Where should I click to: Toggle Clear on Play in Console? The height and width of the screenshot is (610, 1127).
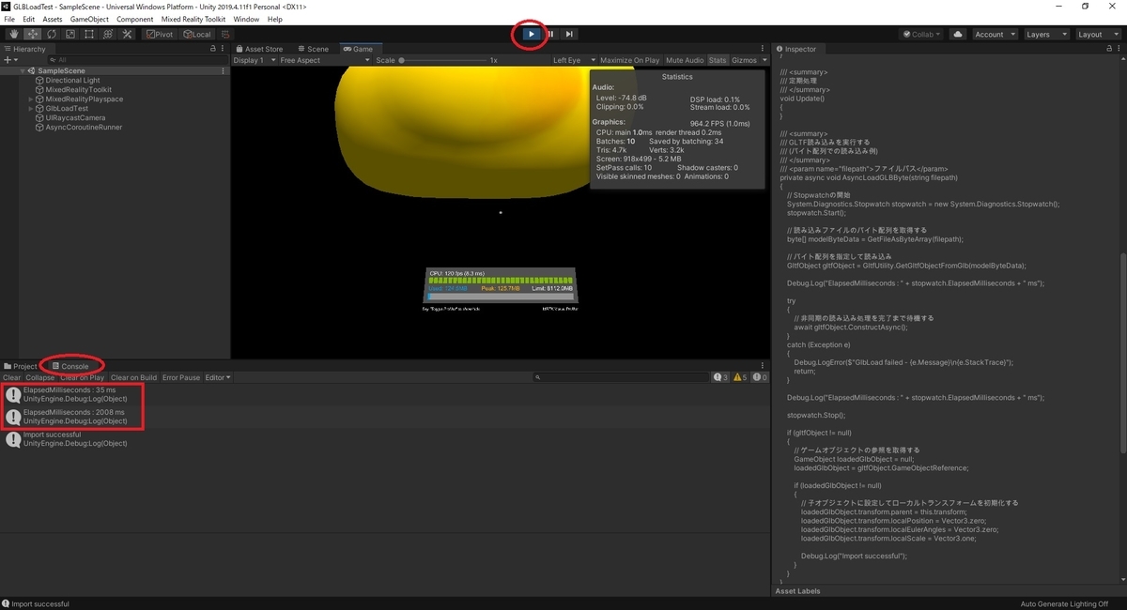tap(83, 377)
